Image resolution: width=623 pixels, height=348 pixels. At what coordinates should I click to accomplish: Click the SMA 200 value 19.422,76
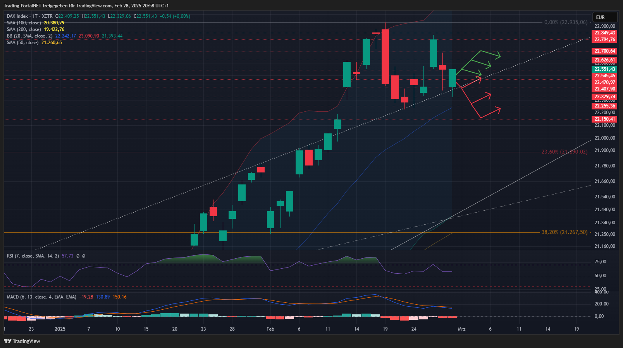(54, 29)
